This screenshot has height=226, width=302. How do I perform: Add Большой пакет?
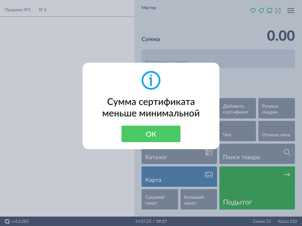tap(198, 200)
